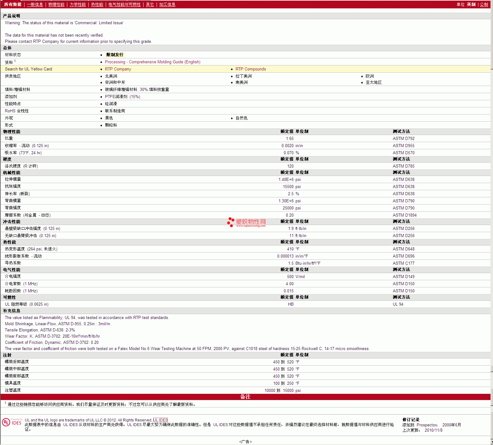Show the 所有数据 tab
Image resolution: width=493 pixels, height=445 pixels.
coord(13,5)
